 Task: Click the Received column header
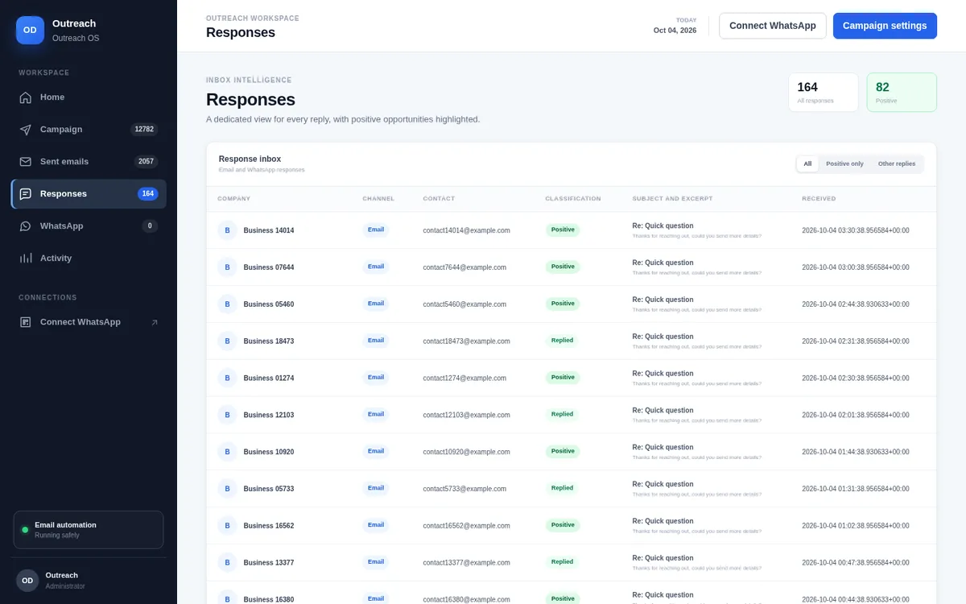point(819,199)
